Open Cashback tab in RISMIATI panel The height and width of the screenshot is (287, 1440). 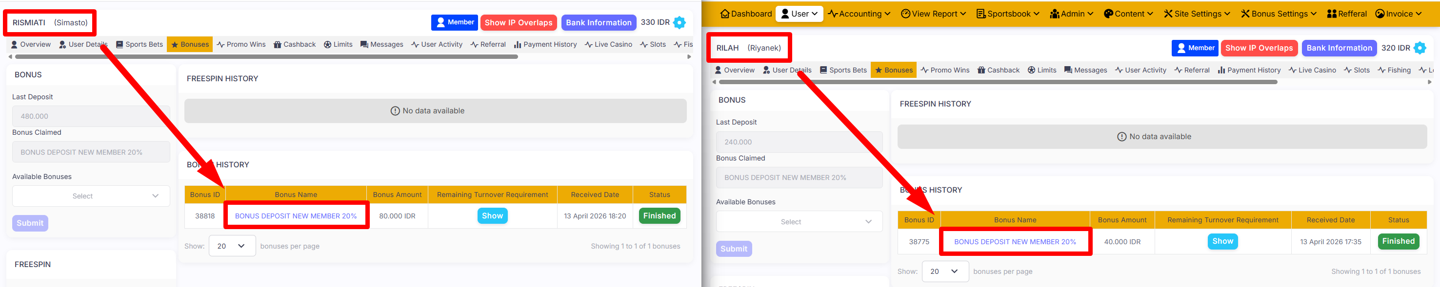(x=295, y=45)
